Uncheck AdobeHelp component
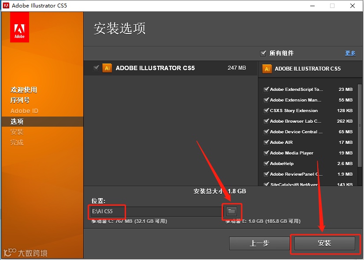Viewport: 364px width, 260px height. pos(266,163)
